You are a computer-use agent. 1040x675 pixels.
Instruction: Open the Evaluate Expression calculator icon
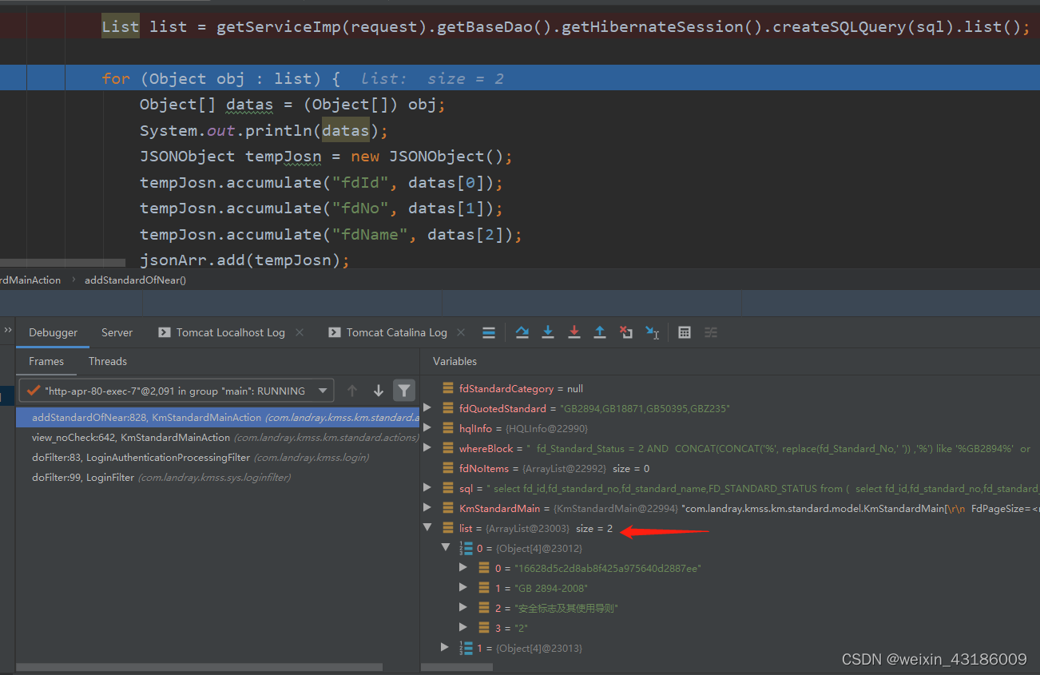pyautogui.click(x=685, y=332)
